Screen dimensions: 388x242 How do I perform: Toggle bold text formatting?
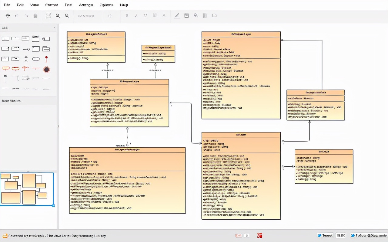(x=127, y=16)
